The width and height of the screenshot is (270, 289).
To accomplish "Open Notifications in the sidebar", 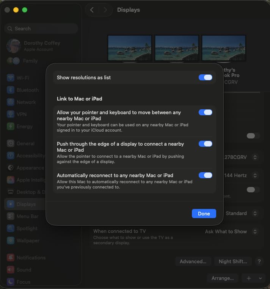I will coord(26,258).
